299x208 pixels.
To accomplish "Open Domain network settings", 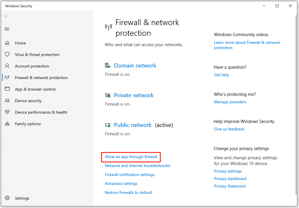I will coord(135,65).
